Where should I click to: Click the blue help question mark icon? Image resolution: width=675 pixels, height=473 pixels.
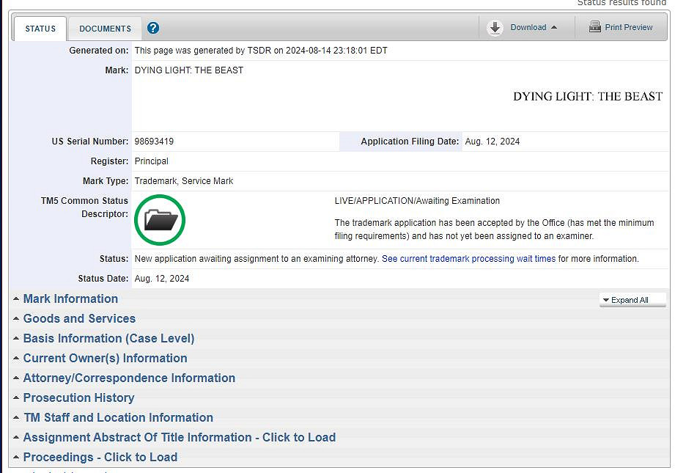[x=153, y=29]
